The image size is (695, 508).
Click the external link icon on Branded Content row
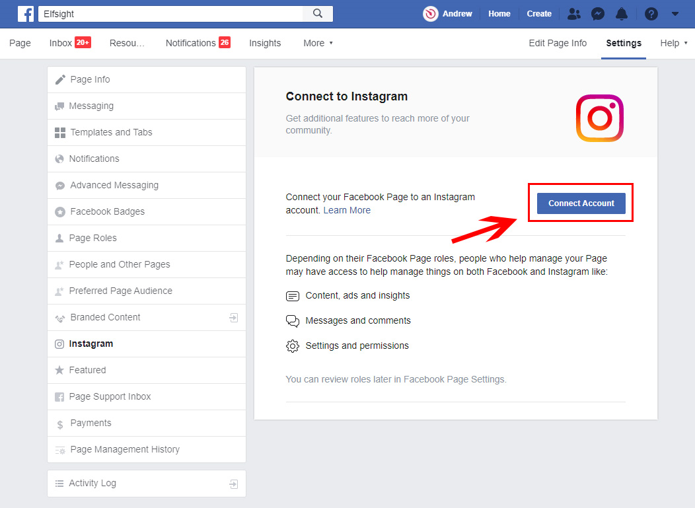pos(234,317)
